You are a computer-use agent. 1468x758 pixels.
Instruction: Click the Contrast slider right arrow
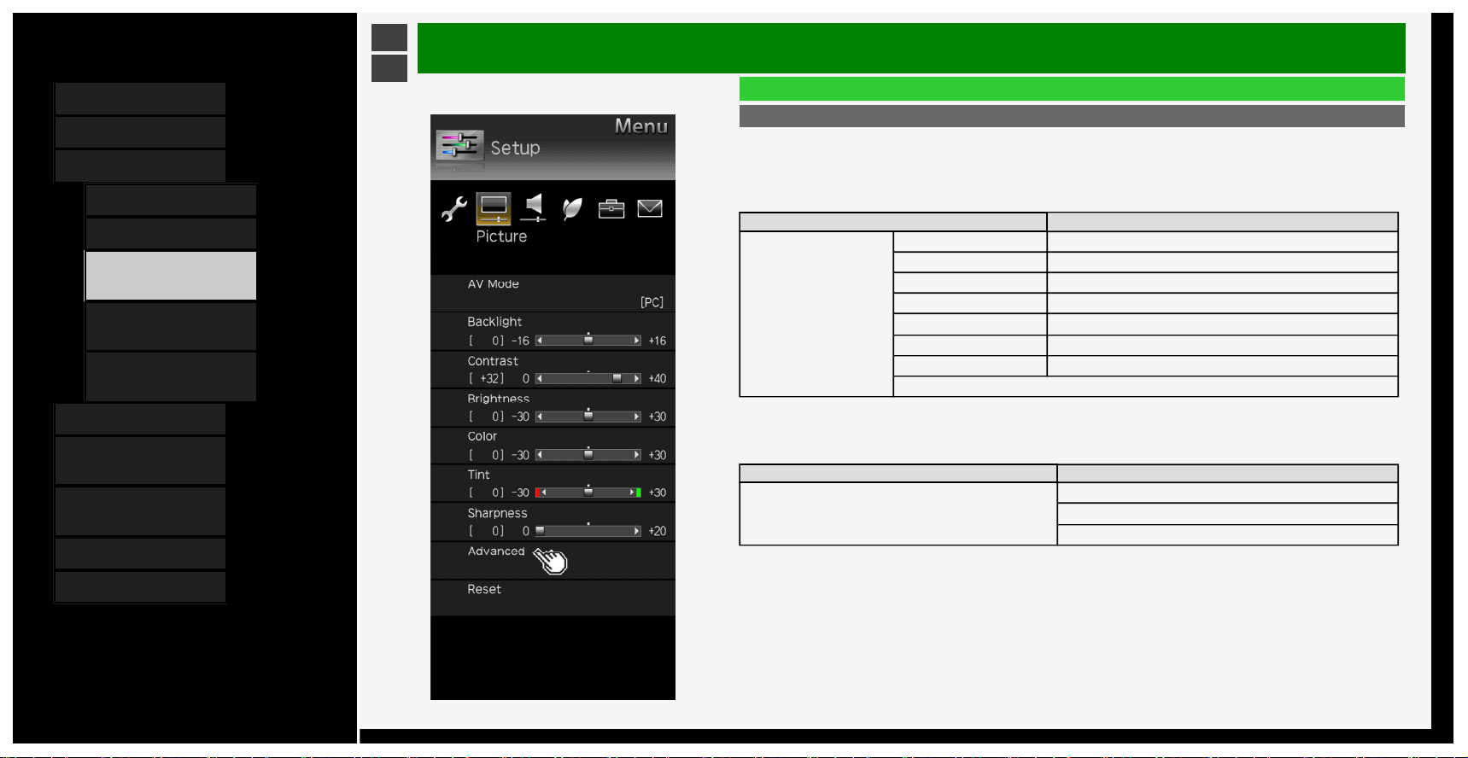tap(636, 378)
